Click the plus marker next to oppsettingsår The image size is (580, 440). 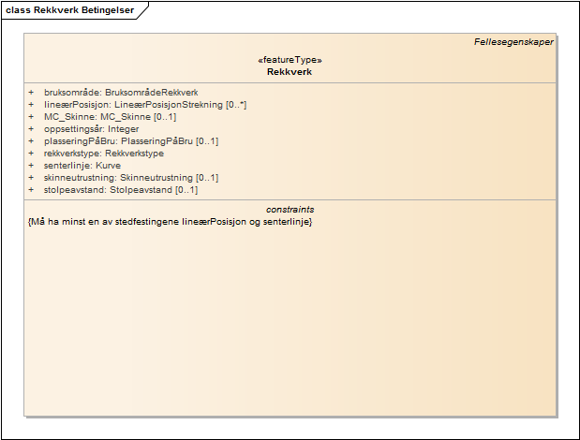31,129
